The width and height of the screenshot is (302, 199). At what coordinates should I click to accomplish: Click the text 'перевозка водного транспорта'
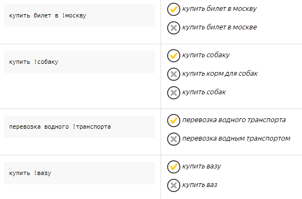click(234, 120)
